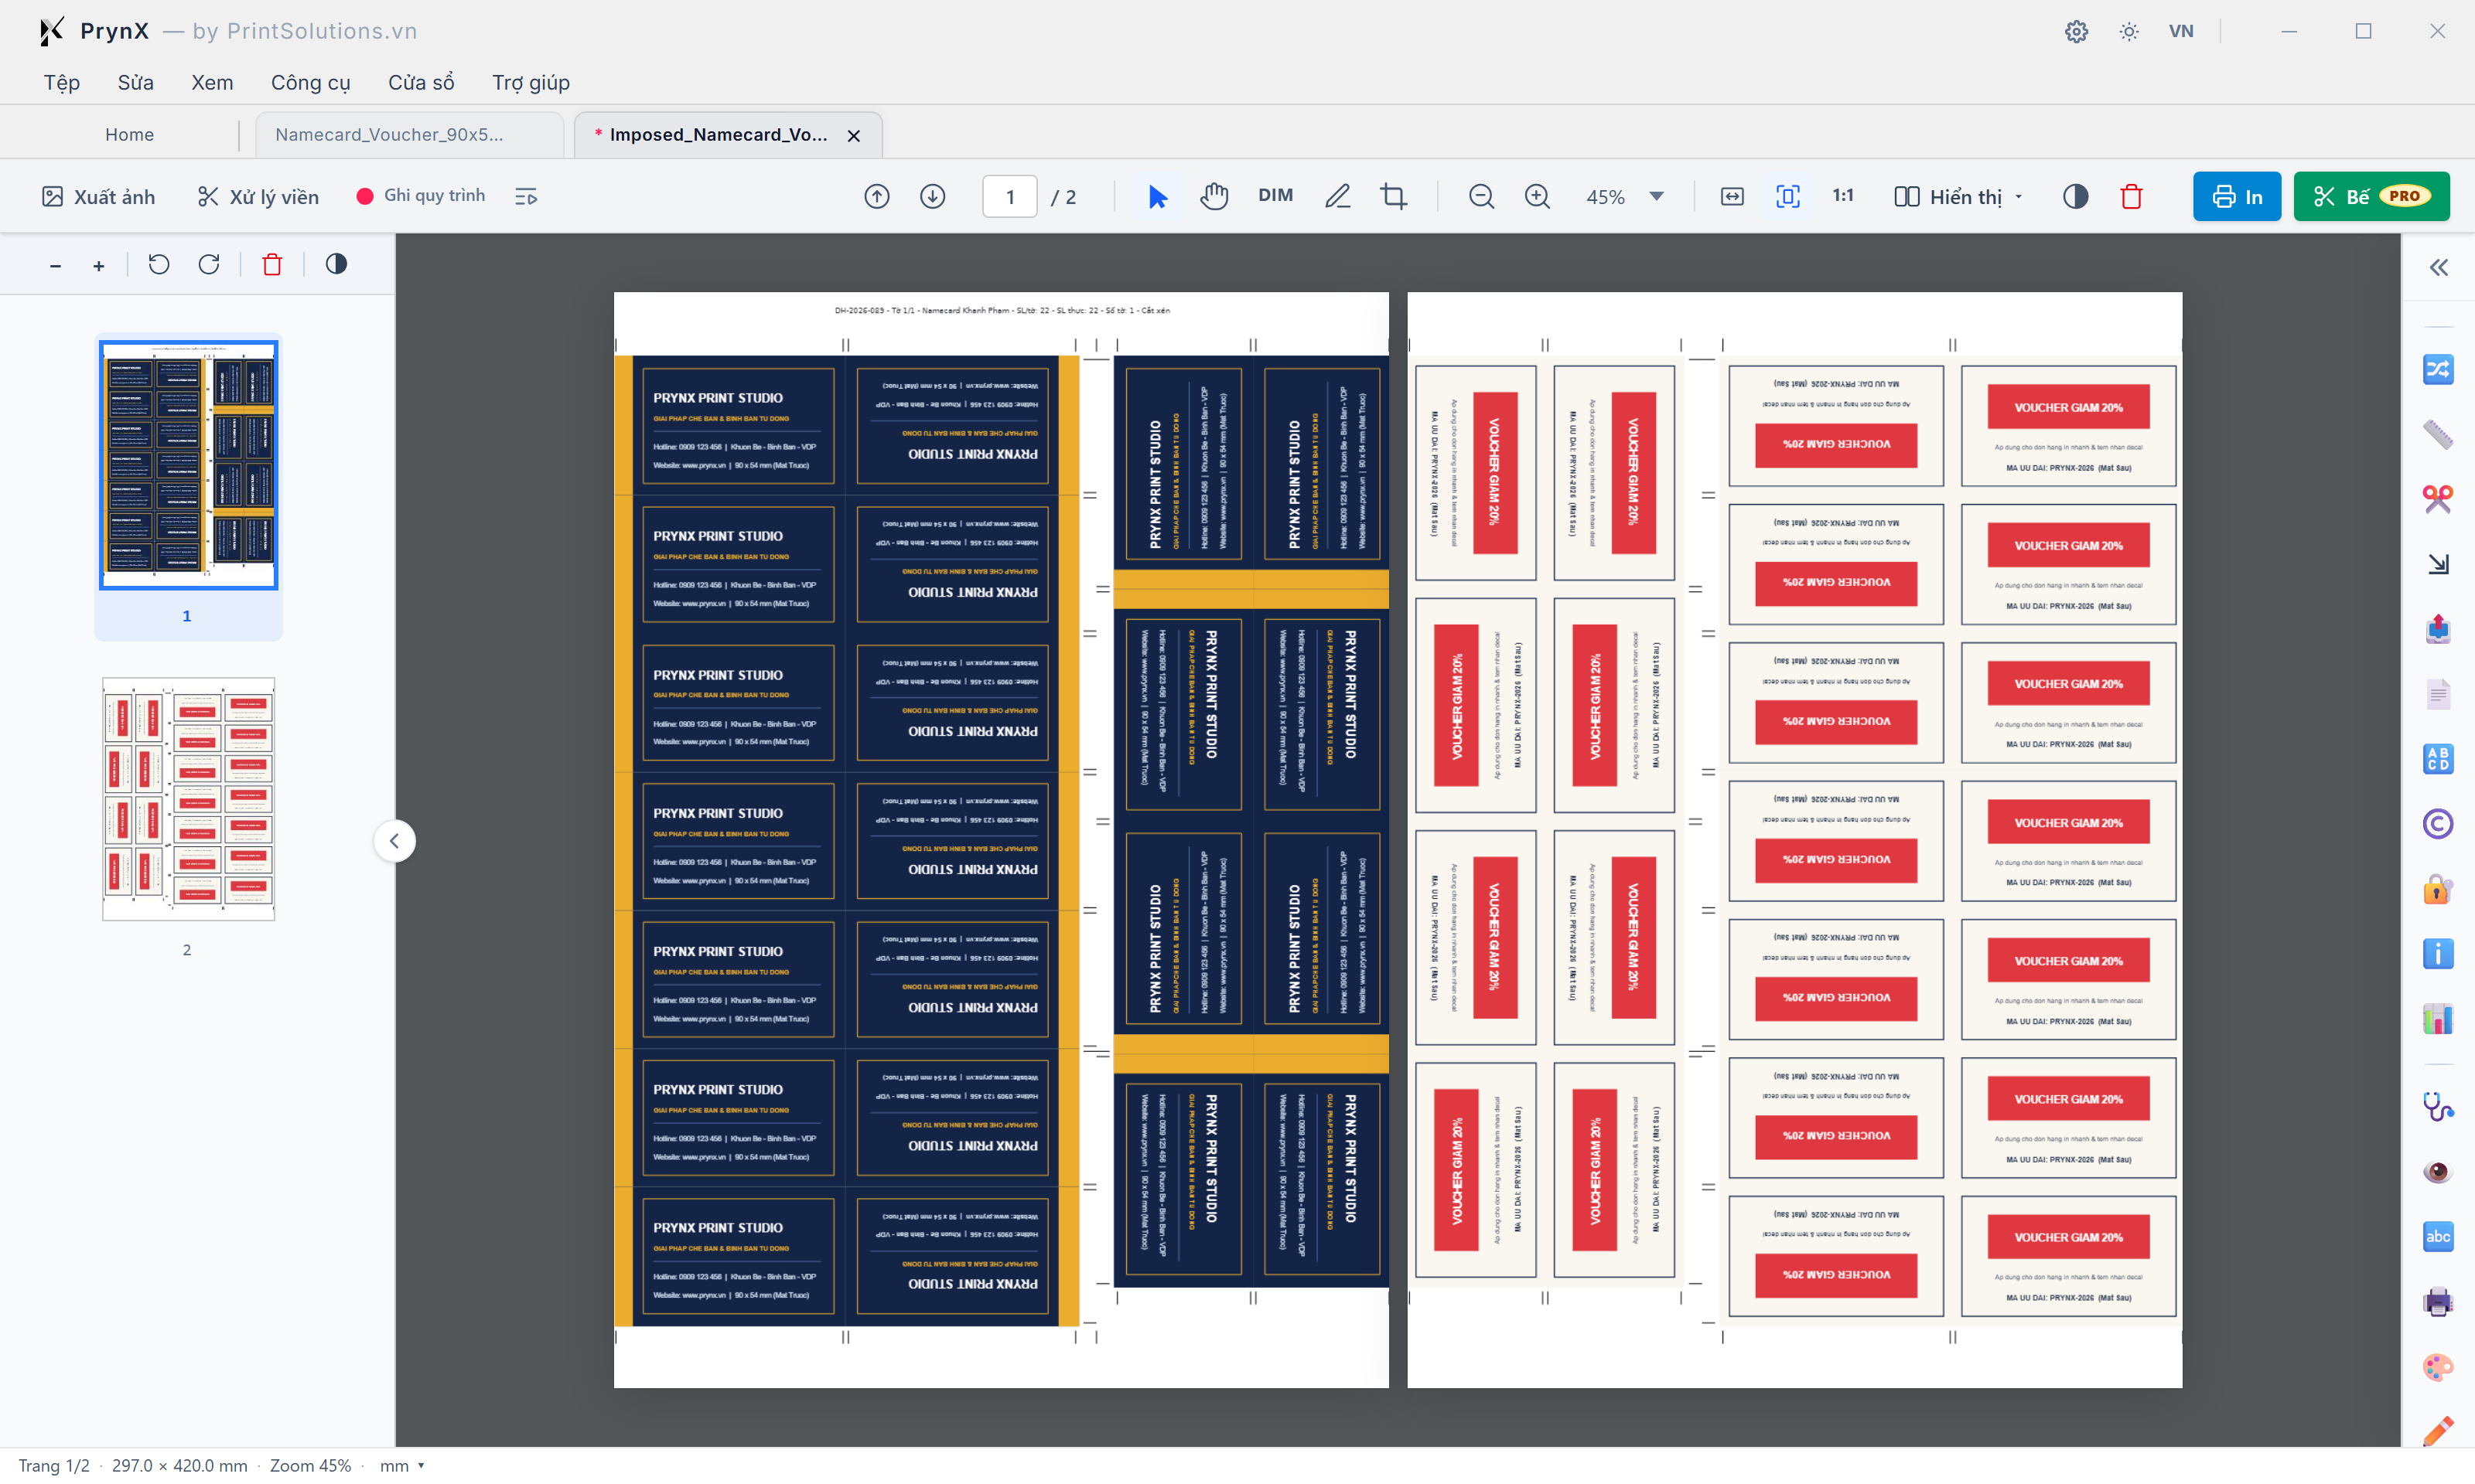Expand the Hiển thị display dropdown
The height and width of the screenshot is (1484, 2475).
1958,196
